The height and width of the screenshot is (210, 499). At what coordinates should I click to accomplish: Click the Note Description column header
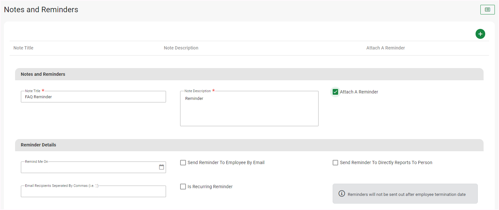click(x=181, y=48)
